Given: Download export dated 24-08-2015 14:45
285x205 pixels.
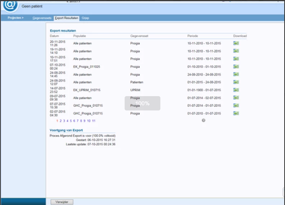Looking at the screenshot, I should pos(236,74).
